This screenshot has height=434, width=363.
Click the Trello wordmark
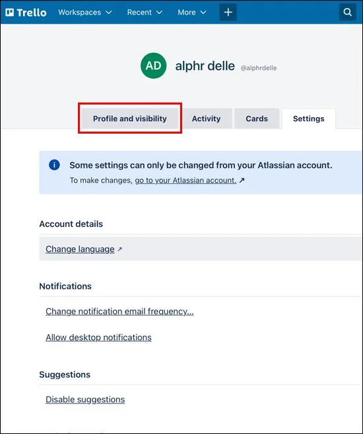pos(32,13)
